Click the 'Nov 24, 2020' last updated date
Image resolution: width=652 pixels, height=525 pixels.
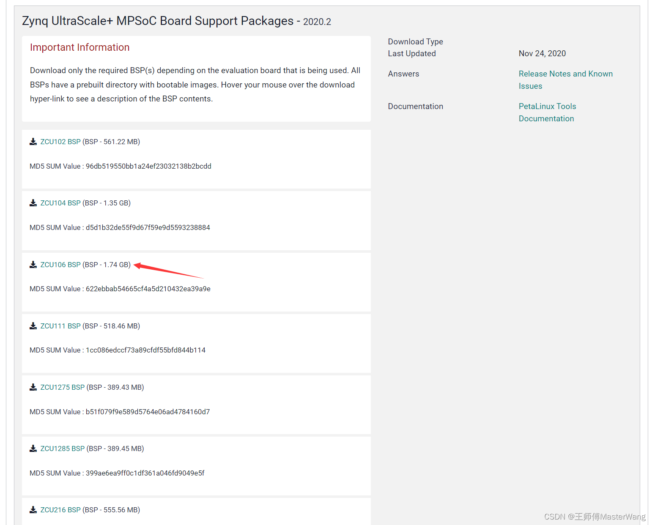[542, 53]
